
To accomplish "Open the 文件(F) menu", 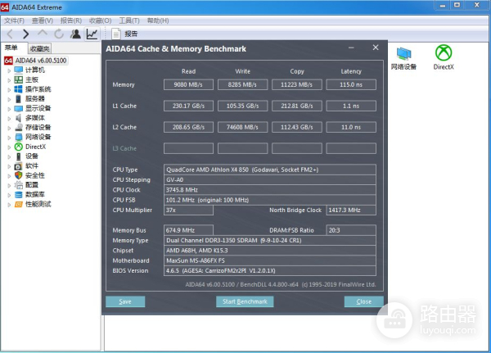I will (14, 20).
